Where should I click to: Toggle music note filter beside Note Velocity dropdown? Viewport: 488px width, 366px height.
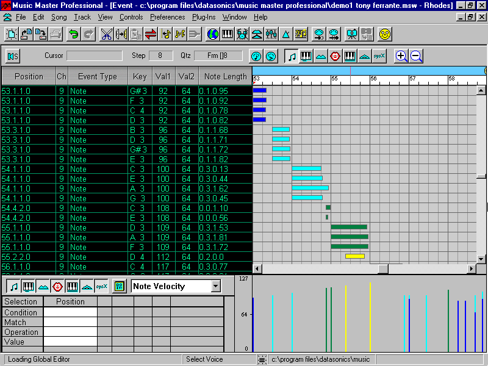coord(13,286)
